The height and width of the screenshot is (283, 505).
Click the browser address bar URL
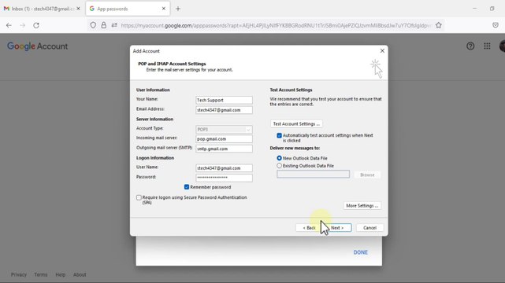[276, 25]
